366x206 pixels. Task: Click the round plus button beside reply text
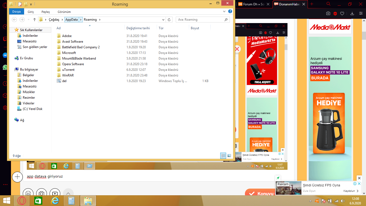(x=17, y=177)
